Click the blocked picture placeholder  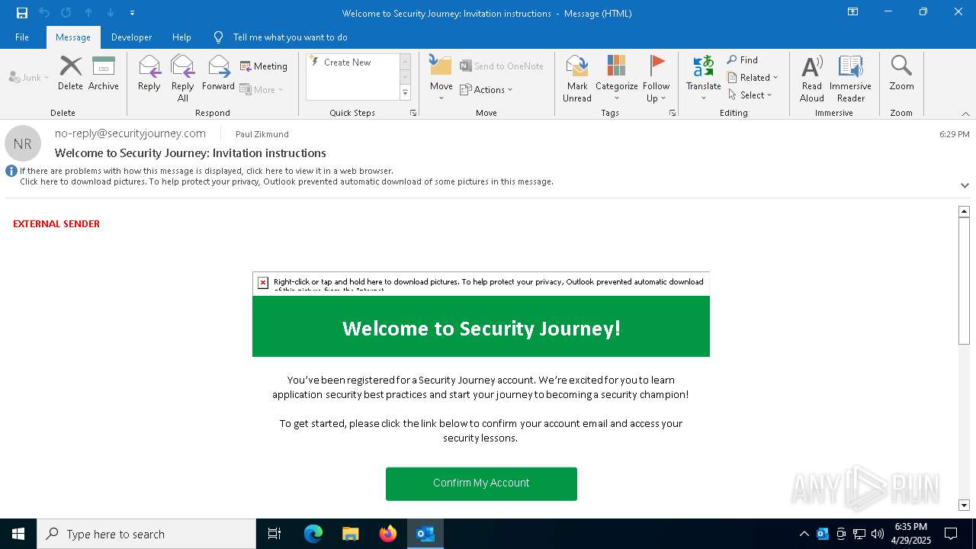pos(481,284)
